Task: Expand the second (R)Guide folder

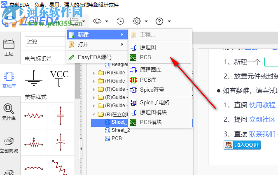Action: [x=94, y=81]
